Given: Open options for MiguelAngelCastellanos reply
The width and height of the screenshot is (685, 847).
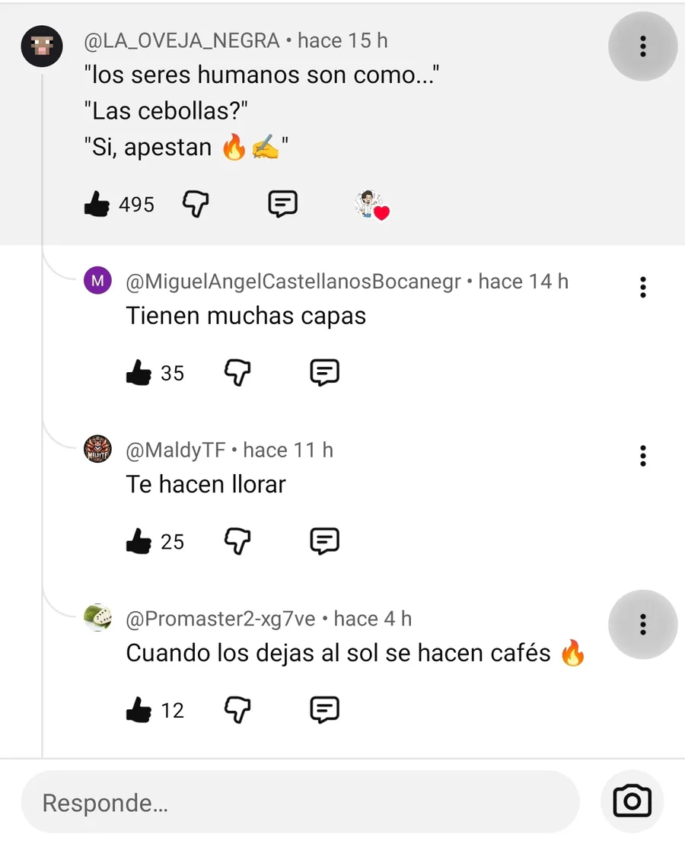Looking at the screenshot, I should click(x=642, y=287).
